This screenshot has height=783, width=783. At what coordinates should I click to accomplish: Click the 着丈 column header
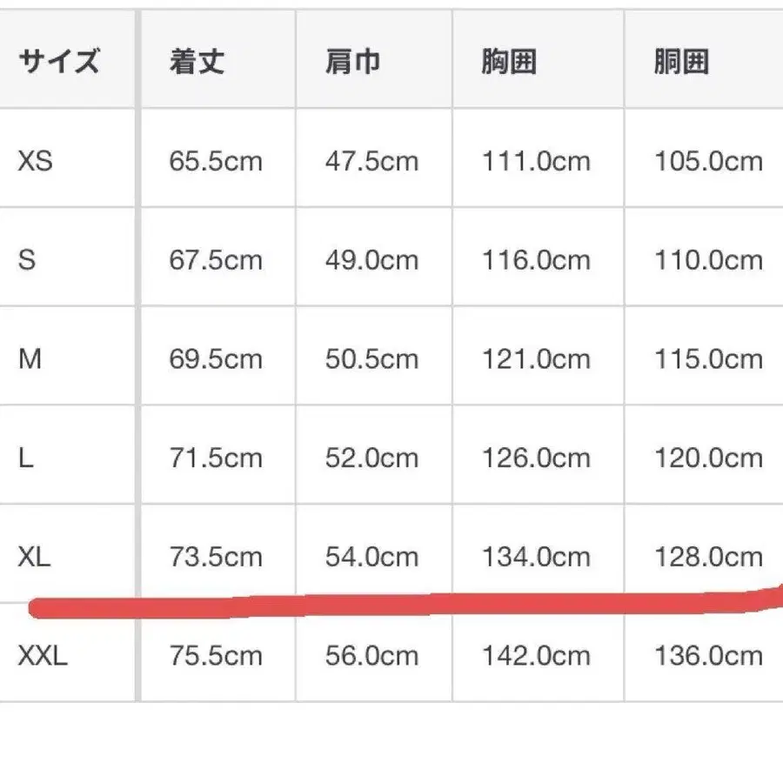[x=197, y=63]
